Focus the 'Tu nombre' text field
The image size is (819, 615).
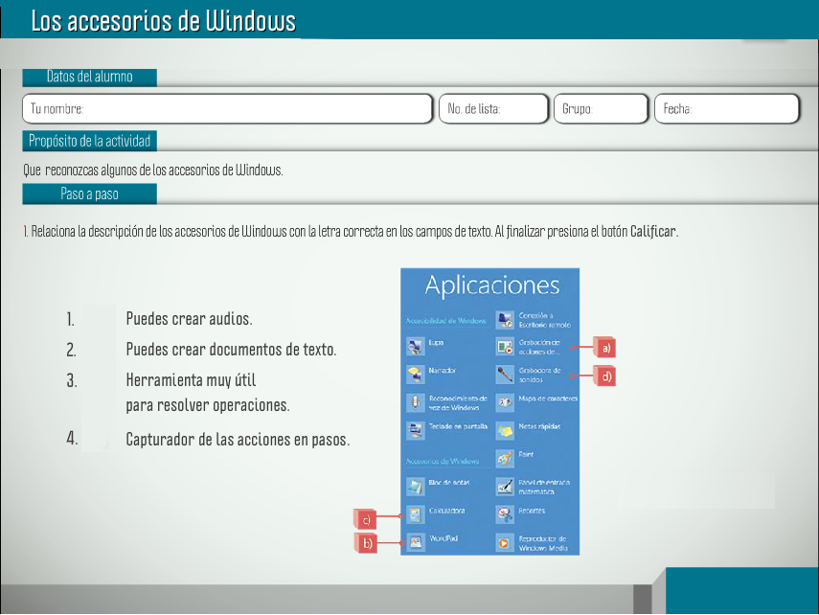228,109
